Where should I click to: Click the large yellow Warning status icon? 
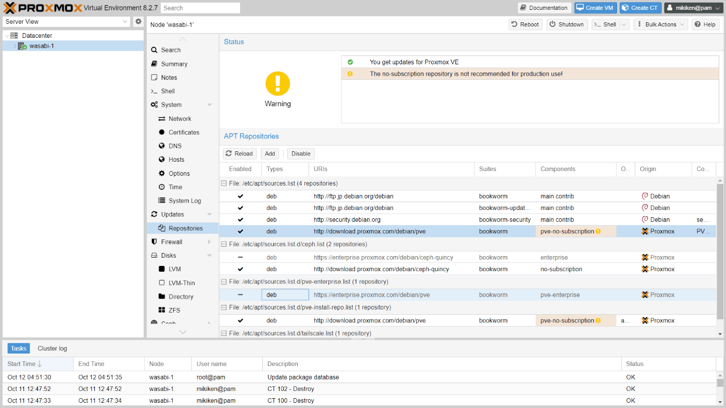pos(277,84)
